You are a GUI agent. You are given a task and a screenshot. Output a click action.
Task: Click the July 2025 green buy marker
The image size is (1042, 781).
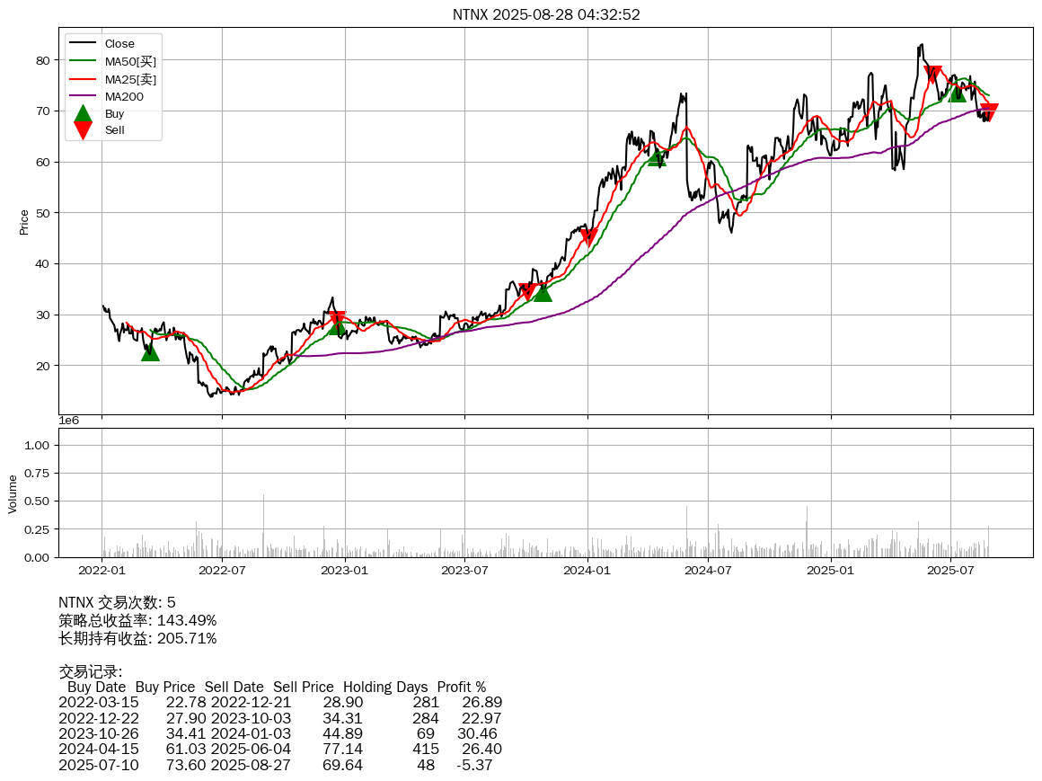pyautogui.click(x=957, y=93)
